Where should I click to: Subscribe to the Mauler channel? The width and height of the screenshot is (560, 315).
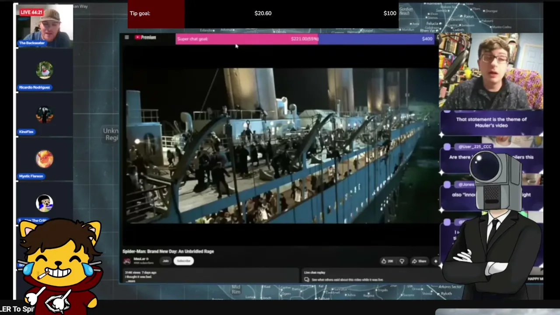pos(184,261)
